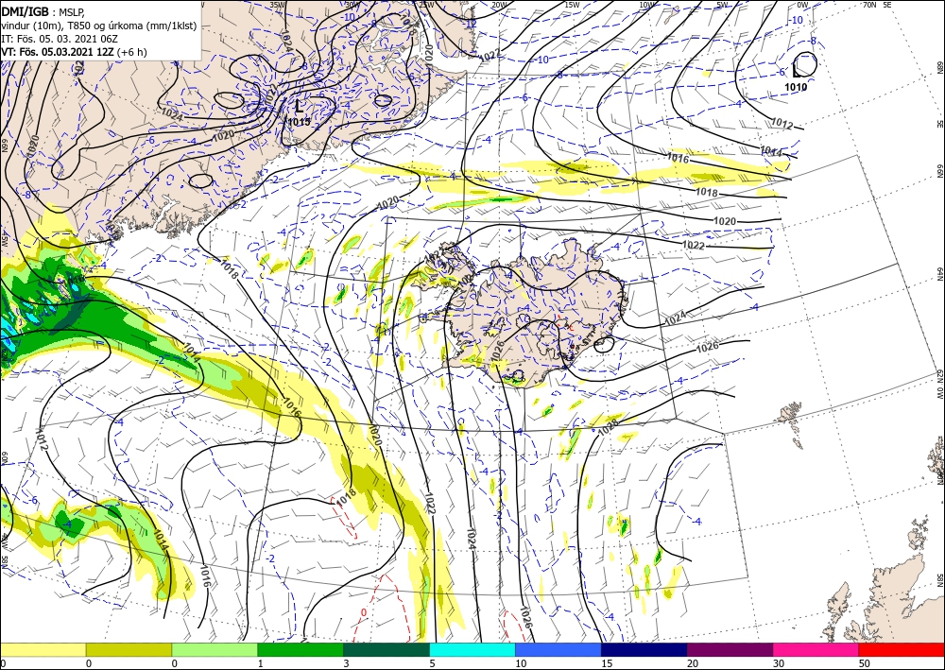The width and height of the screenshot is (945, 670).
Task: Choose the purple colour bar swatch above 20
Action: click(730, 649)
